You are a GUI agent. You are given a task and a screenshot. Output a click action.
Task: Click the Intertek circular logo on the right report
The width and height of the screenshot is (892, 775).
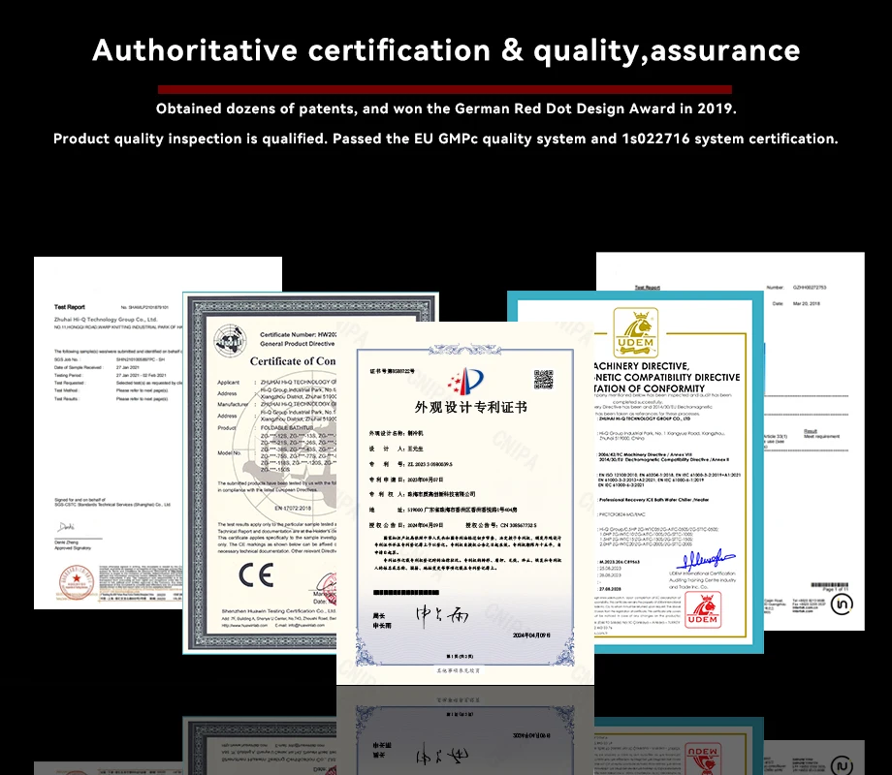pos(842,604)
